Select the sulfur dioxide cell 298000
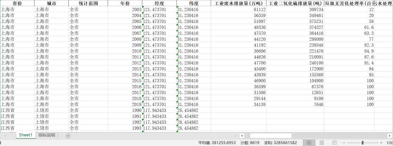The height and width of the screenshot is (146, 393). (295, 39)
